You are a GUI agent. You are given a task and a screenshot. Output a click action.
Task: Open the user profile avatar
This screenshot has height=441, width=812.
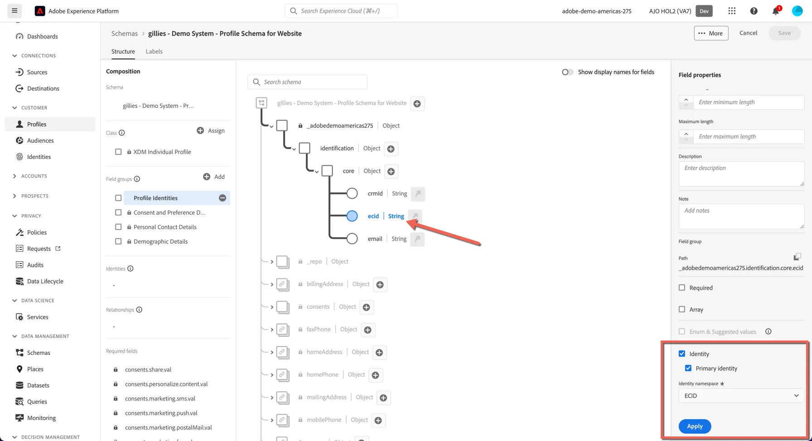pos(797,11)
